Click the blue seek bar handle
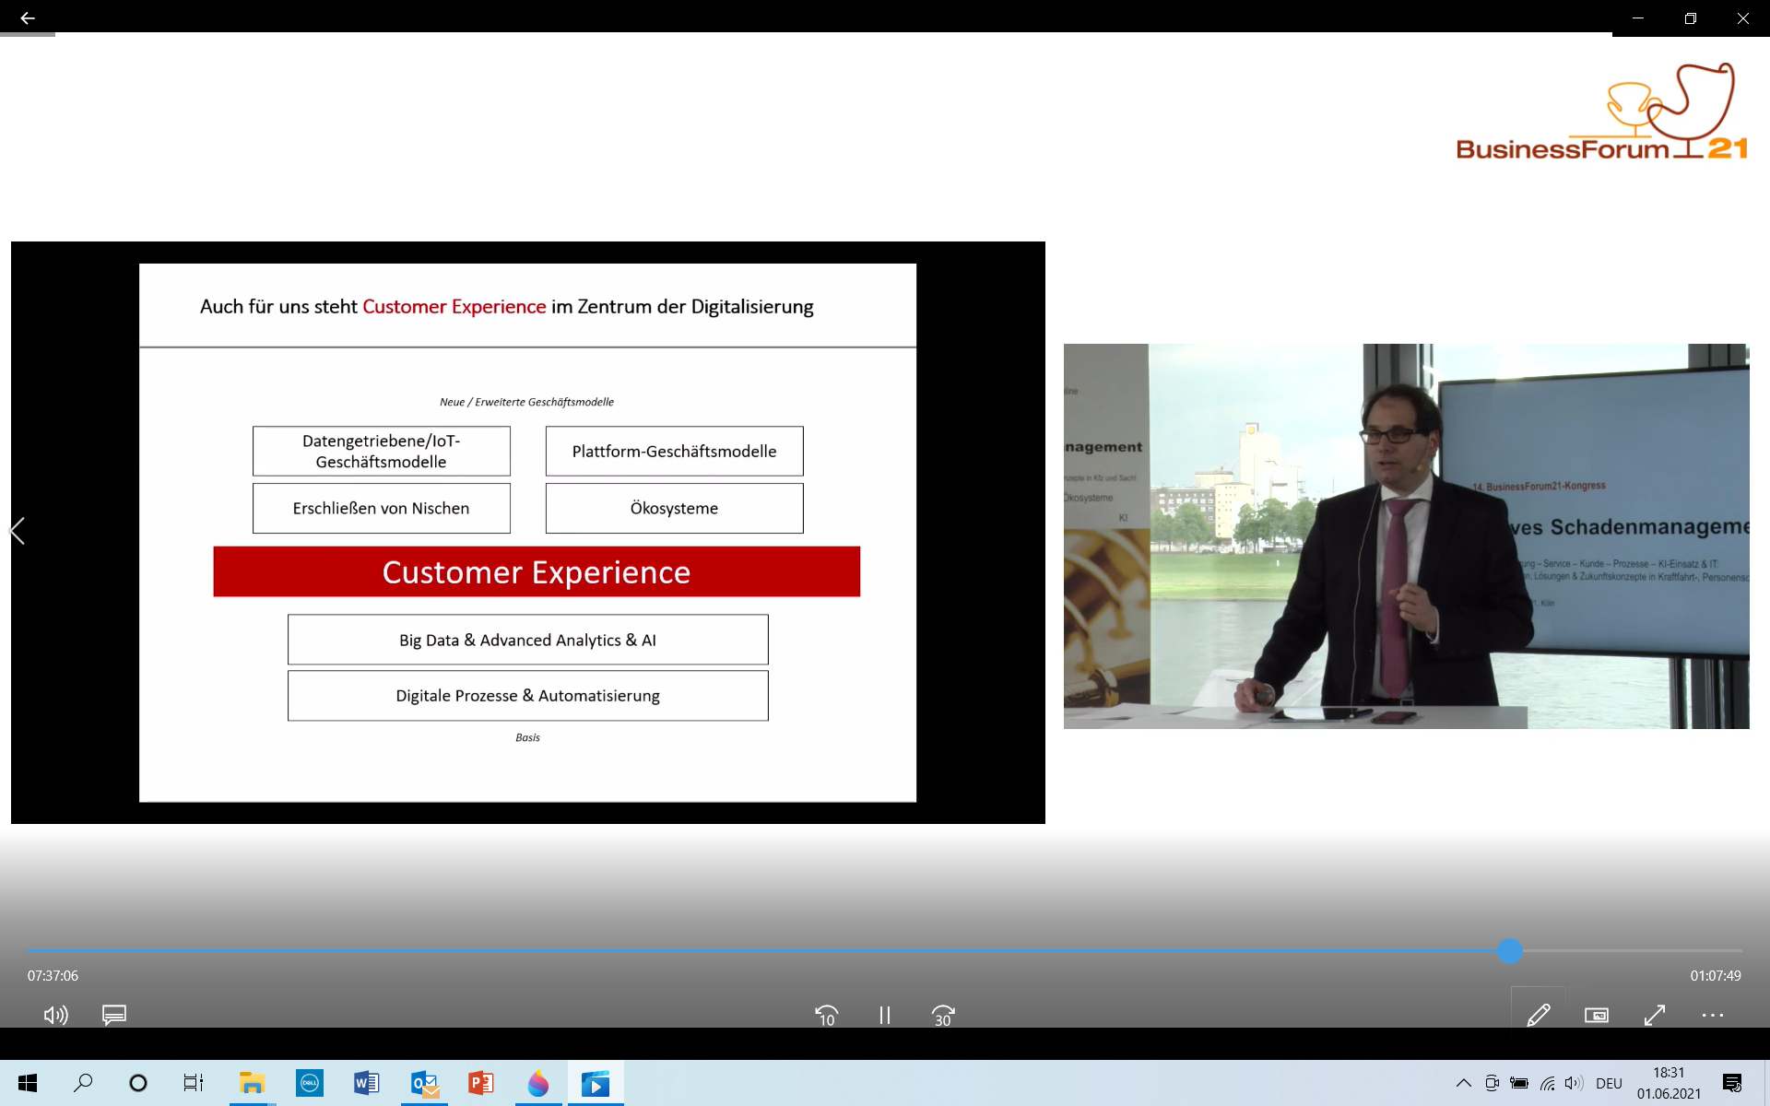 (x=1509, y=950)
